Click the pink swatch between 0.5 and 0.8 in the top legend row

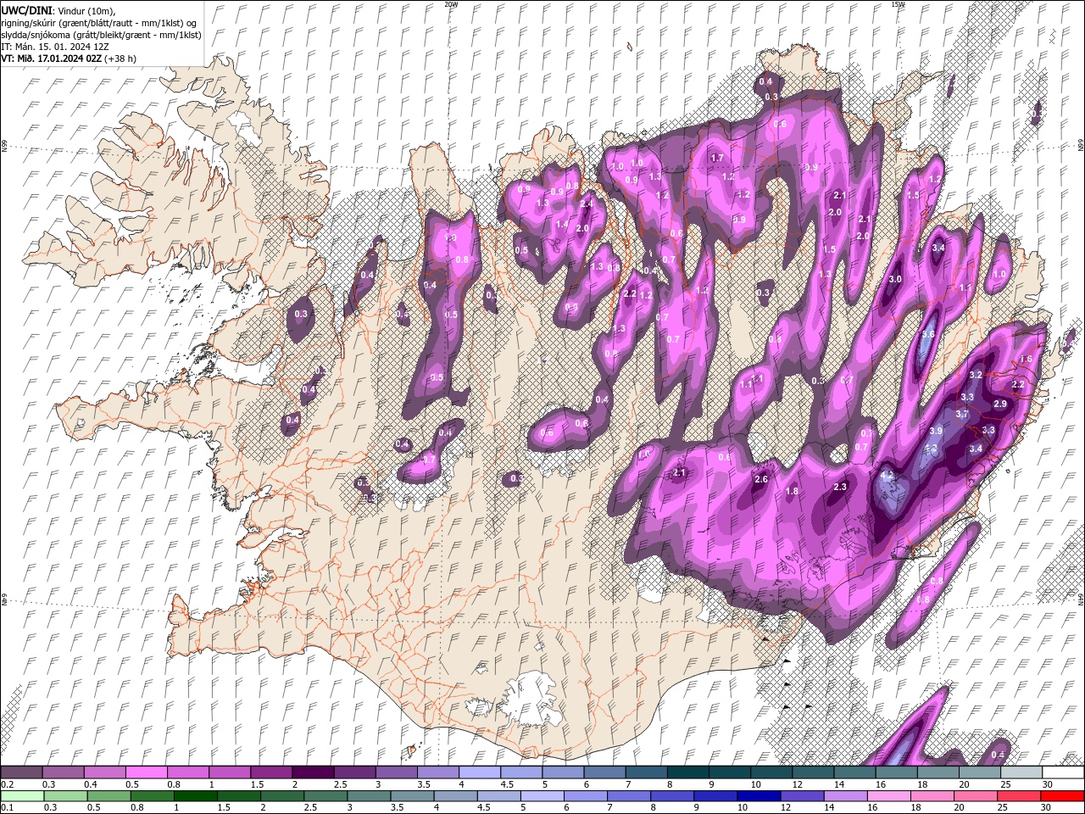point(146,772)
